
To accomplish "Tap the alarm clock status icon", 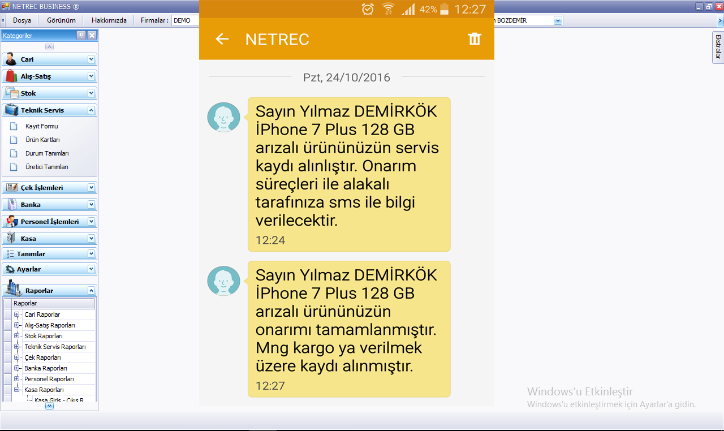I will point(368,9).
